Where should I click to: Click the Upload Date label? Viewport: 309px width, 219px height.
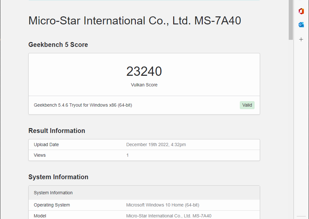coord(46,145)
